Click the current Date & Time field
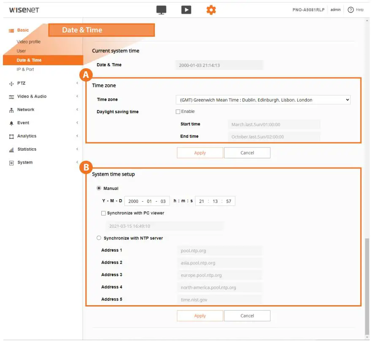Screen dimensions: 373x341 click(x=219, y=65)
